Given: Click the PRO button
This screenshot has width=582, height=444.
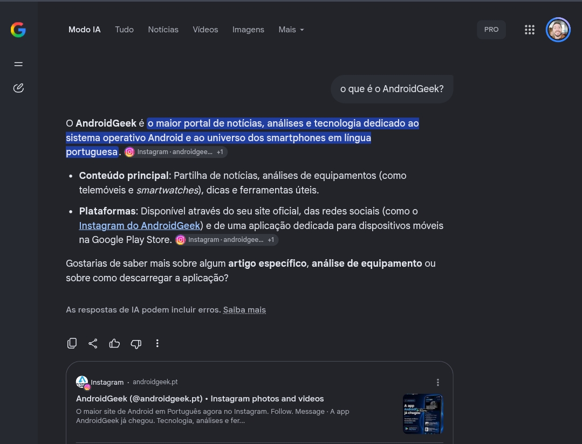Looking at the screenshot, I should [491, 30].
